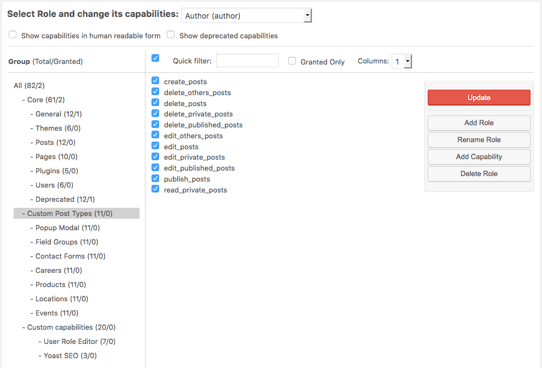Toggle the read_private_posts capability
Screen dimensions: 542x368
coord(155,190)
